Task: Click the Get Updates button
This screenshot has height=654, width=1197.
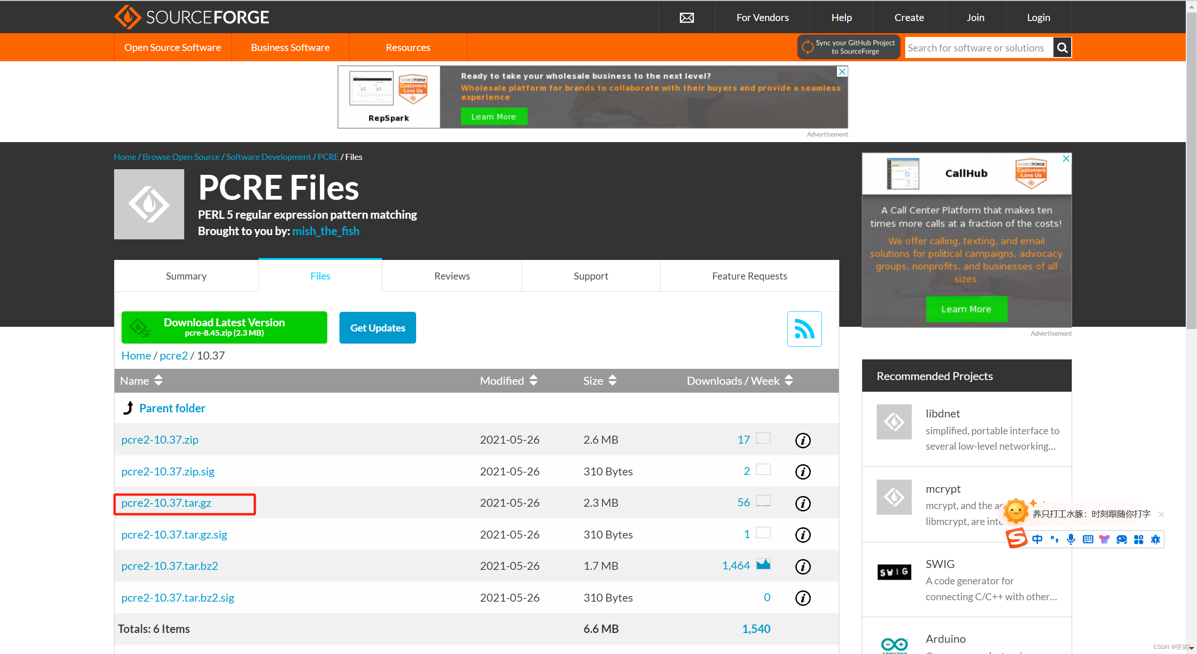Action: 378,328
